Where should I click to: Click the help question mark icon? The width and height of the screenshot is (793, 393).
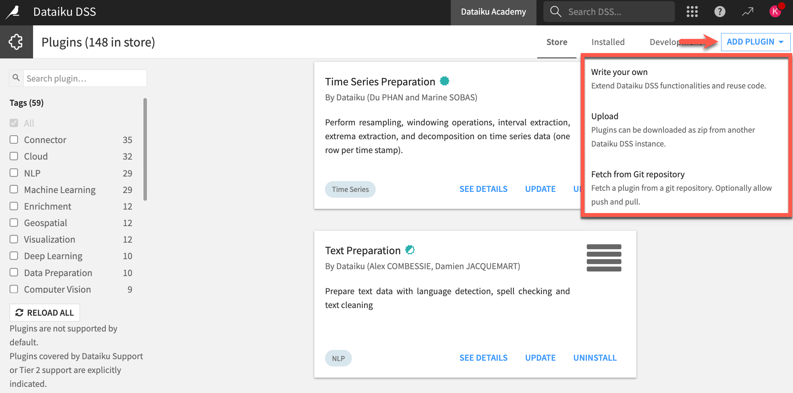click(x=720, y=12)
